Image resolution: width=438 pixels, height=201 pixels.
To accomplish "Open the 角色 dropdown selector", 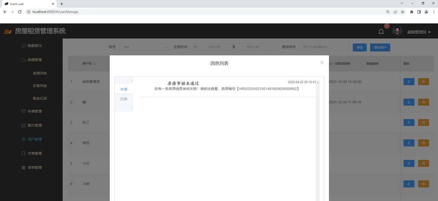I will click(144, 47).
